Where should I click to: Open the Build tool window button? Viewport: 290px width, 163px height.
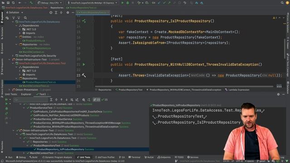pos(33,157)
